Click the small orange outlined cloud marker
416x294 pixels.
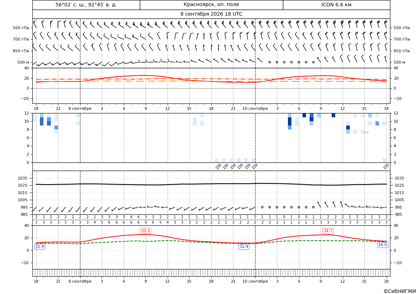(366, 132)
